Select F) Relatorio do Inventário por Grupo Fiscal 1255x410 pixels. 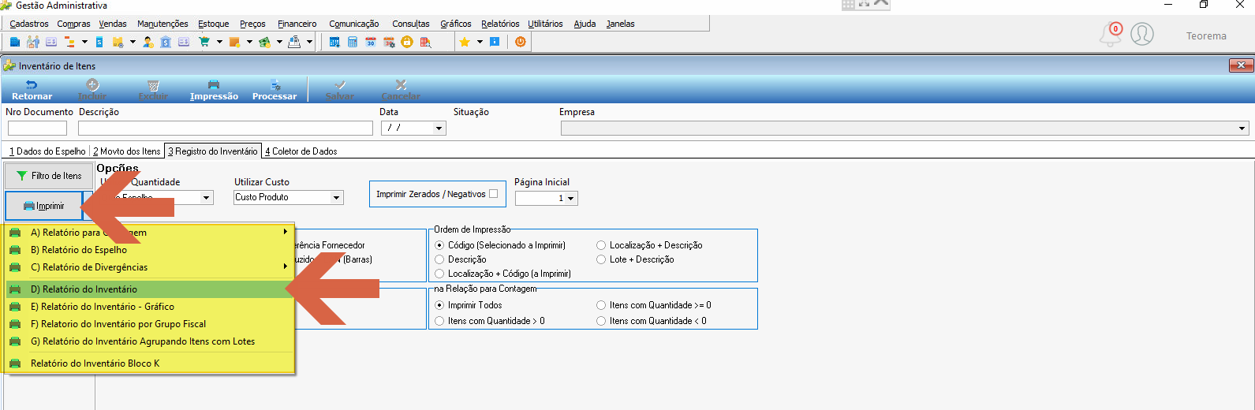[150, 324]
